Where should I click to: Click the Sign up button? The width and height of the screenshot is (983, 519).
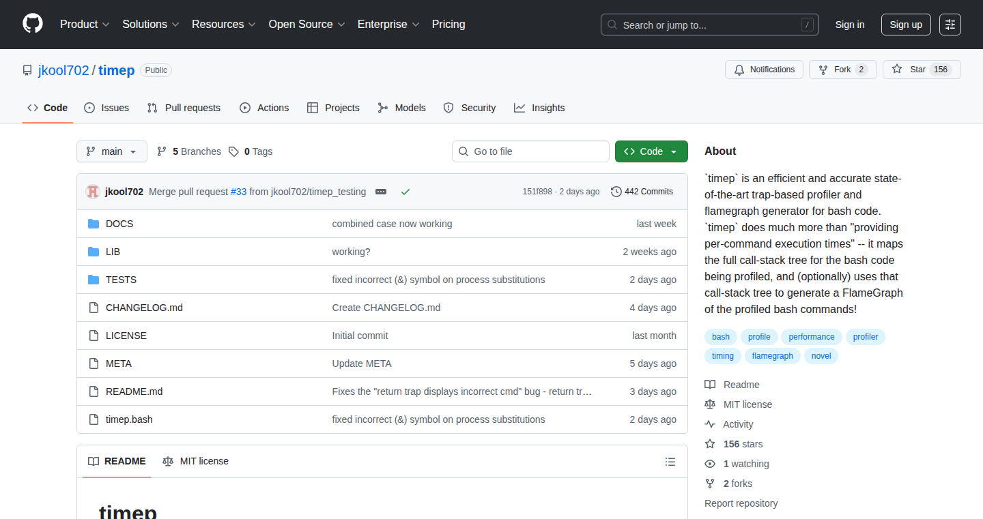point(906,25)
